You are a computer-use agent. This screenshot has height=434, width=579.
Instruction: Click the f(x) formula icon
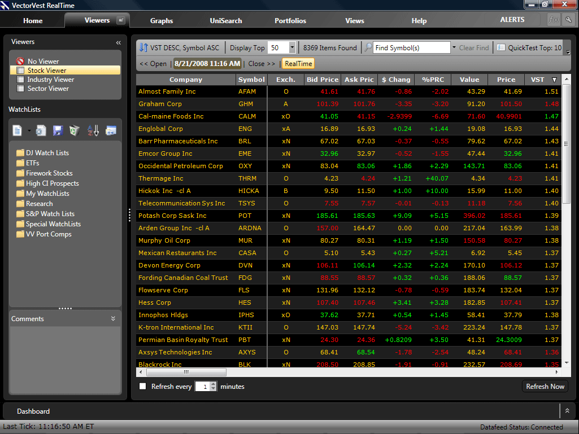[554, 20]
